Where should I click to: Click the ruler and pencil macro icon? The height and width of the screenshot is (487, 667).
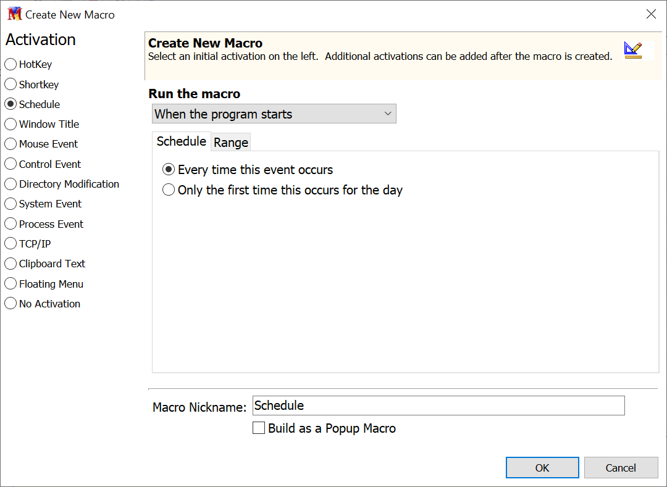(633, 50)
